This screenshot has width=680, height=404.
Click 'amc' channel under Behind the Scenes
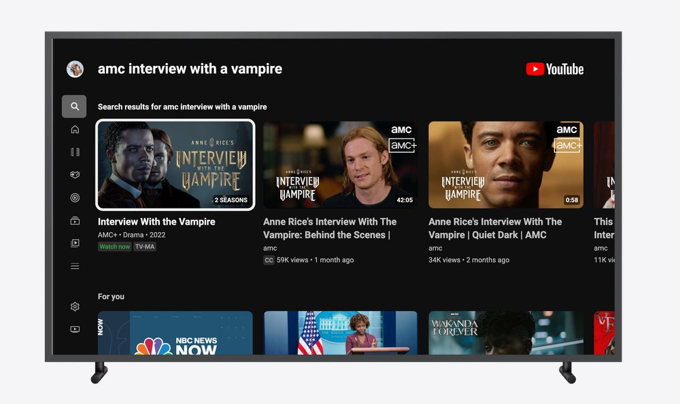coord(270,248)
